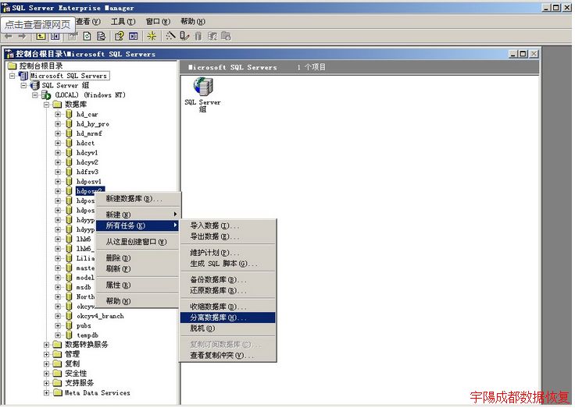Image resolution: width=575 pixels, height=408 pixels.
Task: Expand the 数据转换服务 folder node
Action: point(47,345)
